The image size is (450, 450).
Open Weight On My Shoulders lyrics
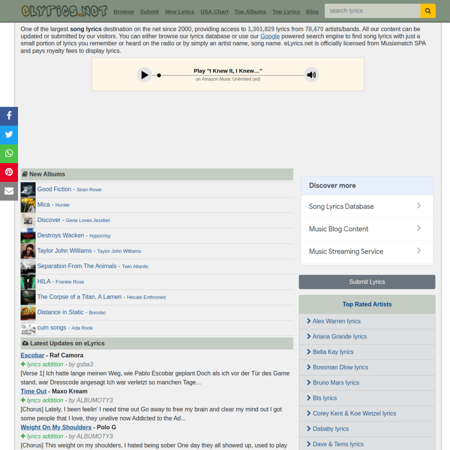(x=56, y=427)
